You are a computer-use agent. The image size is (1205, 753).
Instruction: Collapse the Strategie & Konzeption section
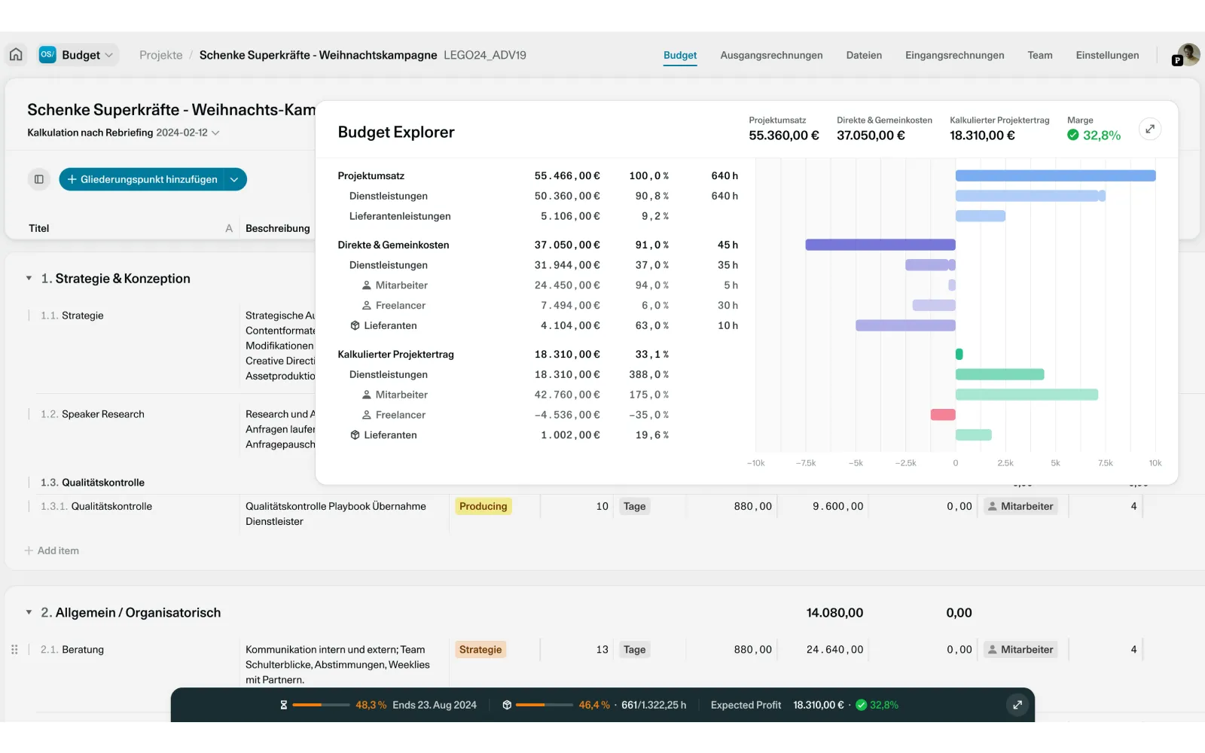[x=29, y=279]
